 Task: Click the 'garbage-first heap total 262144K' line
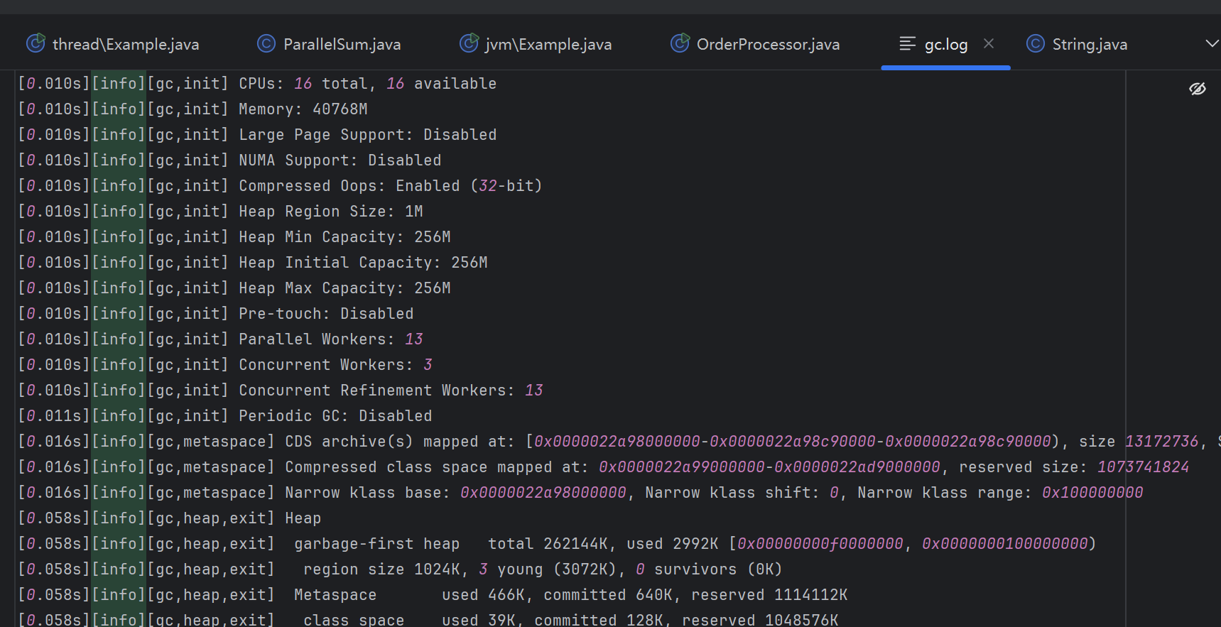point(557,544)
